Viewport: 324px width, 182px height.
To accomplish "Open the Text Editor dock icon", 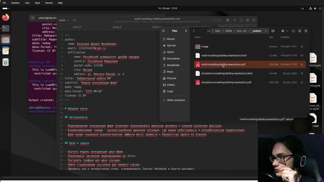I will click(x=6, y=51).
